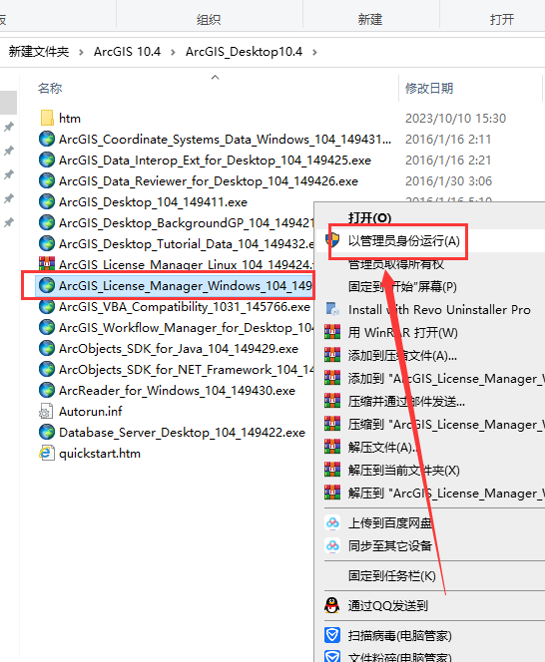The image size is (545, 662).
Task: Open 新建文件夹 in address bar
Action: [39, 52]
